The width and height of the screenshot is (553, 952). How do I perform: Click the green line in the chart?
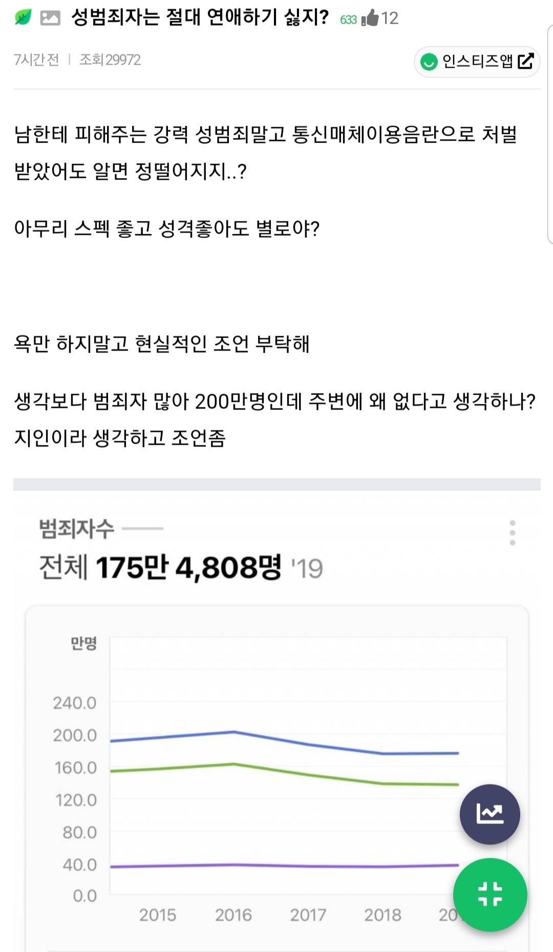(x=307, y=774)
